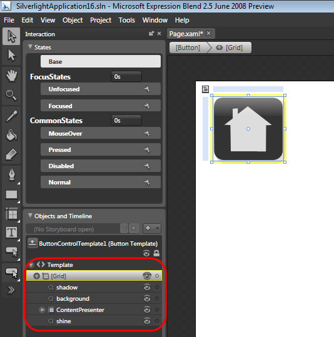The image size is (334, 337).
Task: Open the Help menu
Action: (x=182, y=20)
